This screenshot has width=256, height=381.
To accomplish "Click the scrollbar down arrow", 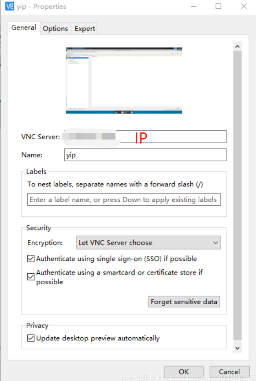I will click(237, 348).
